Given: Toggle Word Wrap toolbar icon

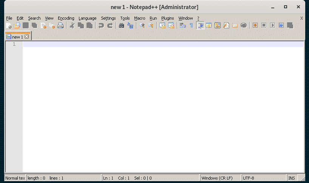Looking at the screenshot, I should click(x=183, y=25).
